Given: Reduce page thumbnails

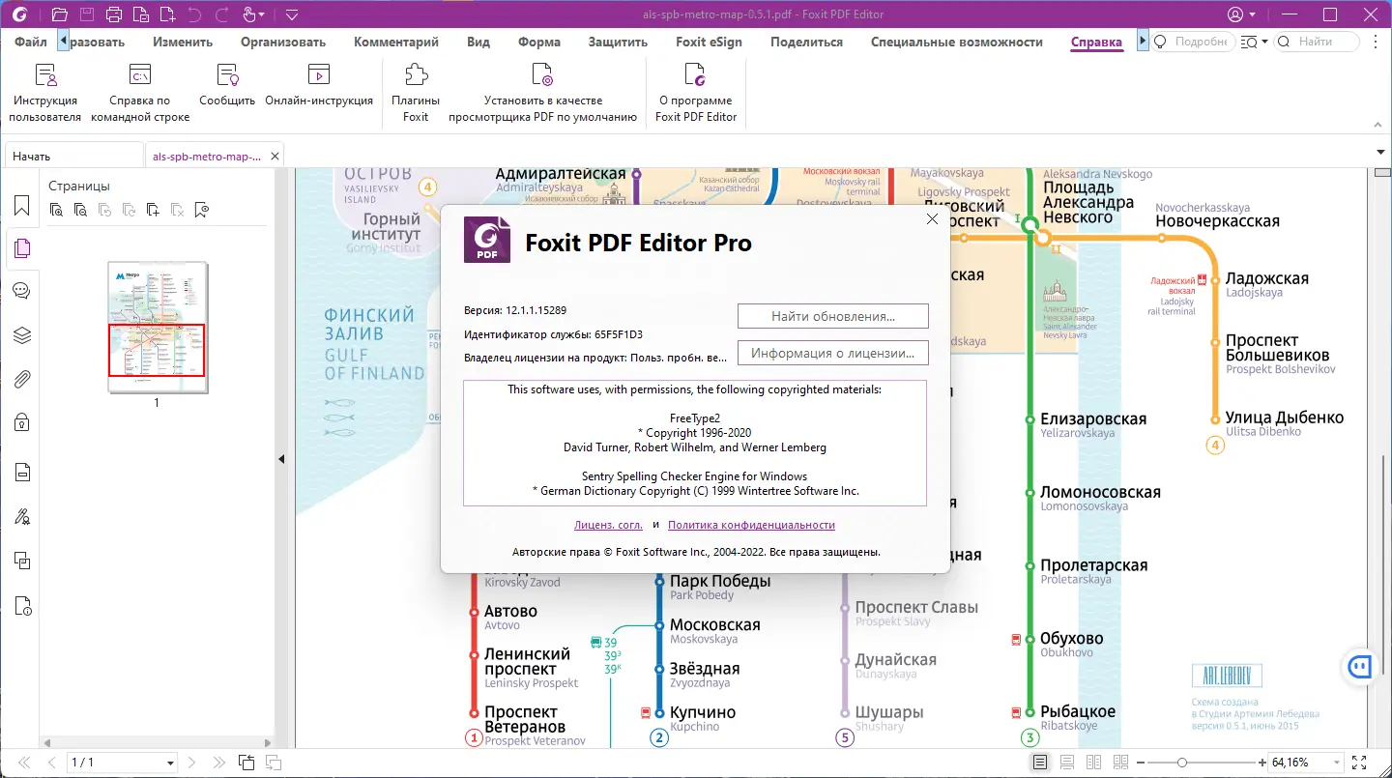Looking at the screenshot, I should (80, 209).
